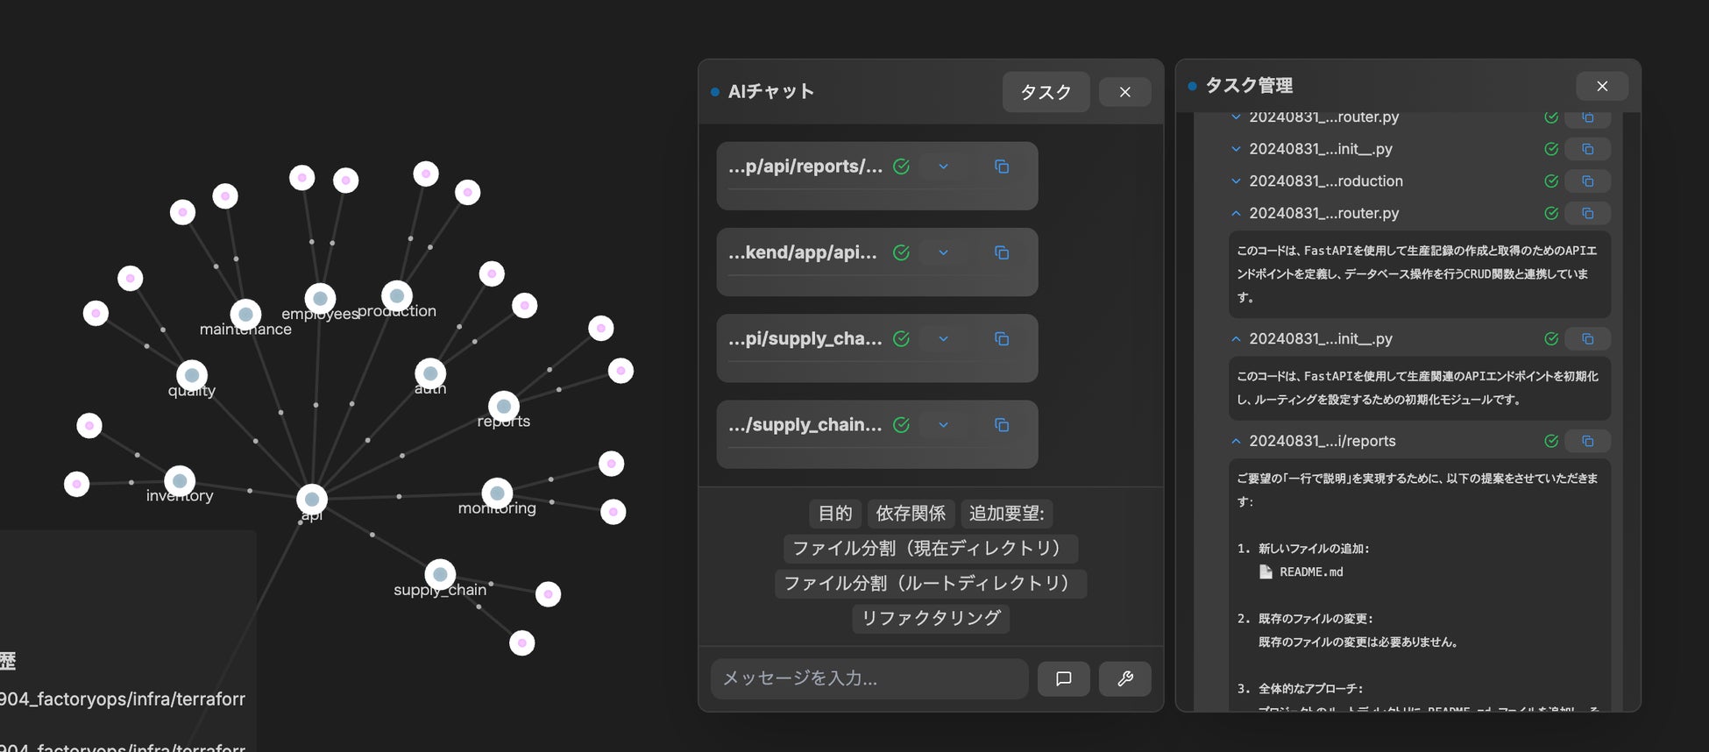This screenshot has width=1709, height=752.
Task: Click the README.md file icon
Action: (1266, 571)
